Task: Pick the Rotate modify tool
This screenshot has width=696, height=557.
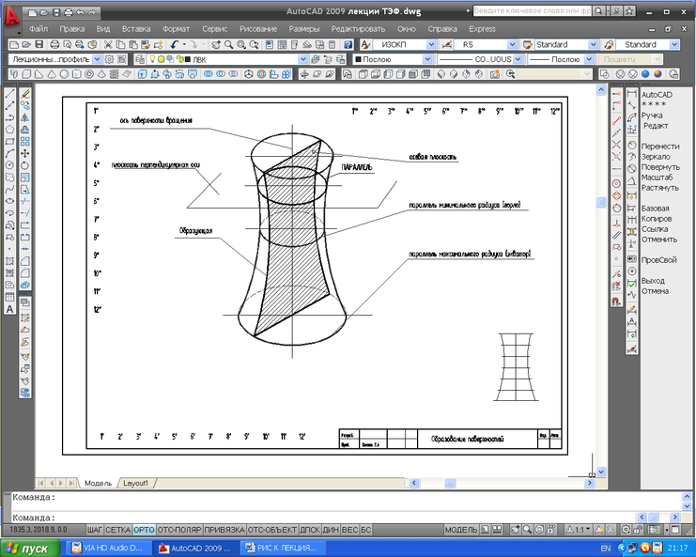Action: [25, 165]
